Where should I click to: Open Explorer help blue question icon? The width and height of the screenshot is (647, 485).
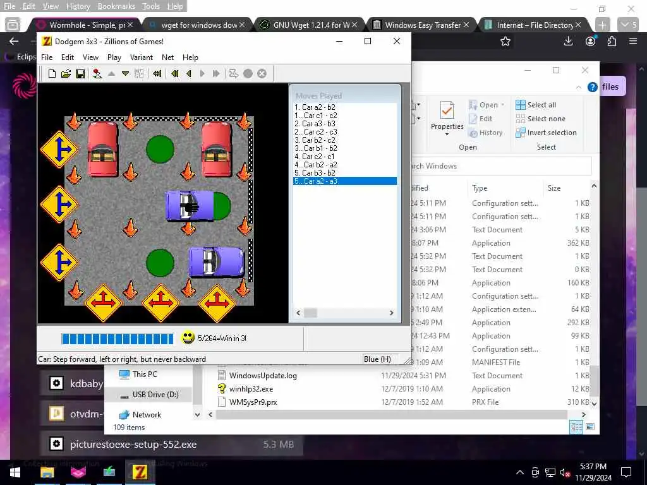(592, 87)
